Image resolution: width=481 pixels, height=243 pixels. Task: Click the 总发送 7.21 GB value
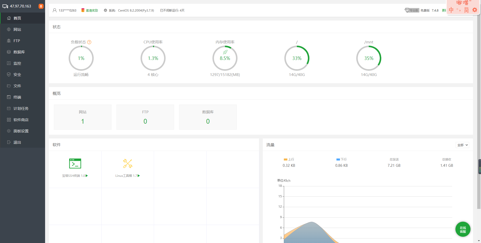pos(394,166)
